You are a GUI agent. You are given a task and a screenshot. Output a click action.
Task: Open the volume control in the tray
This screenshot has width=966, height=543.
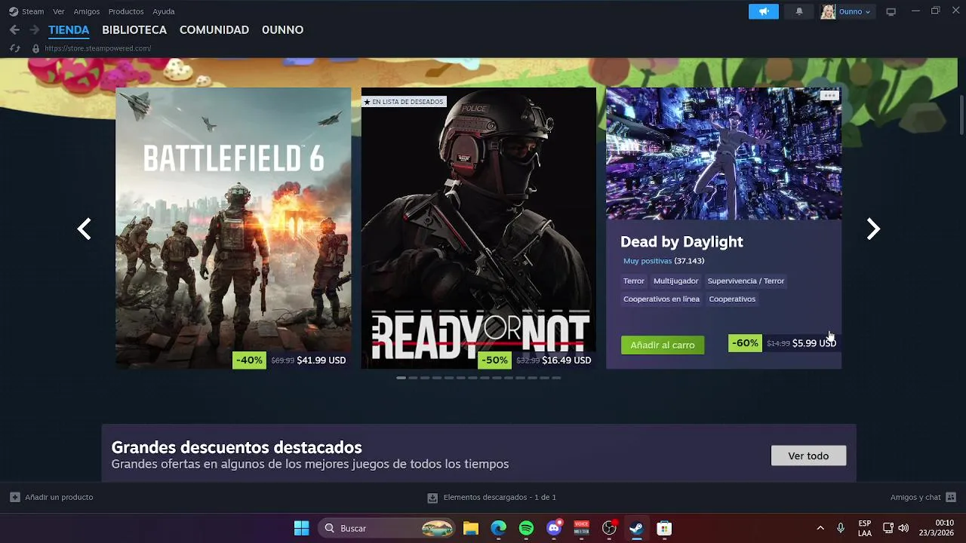(903, 528)
